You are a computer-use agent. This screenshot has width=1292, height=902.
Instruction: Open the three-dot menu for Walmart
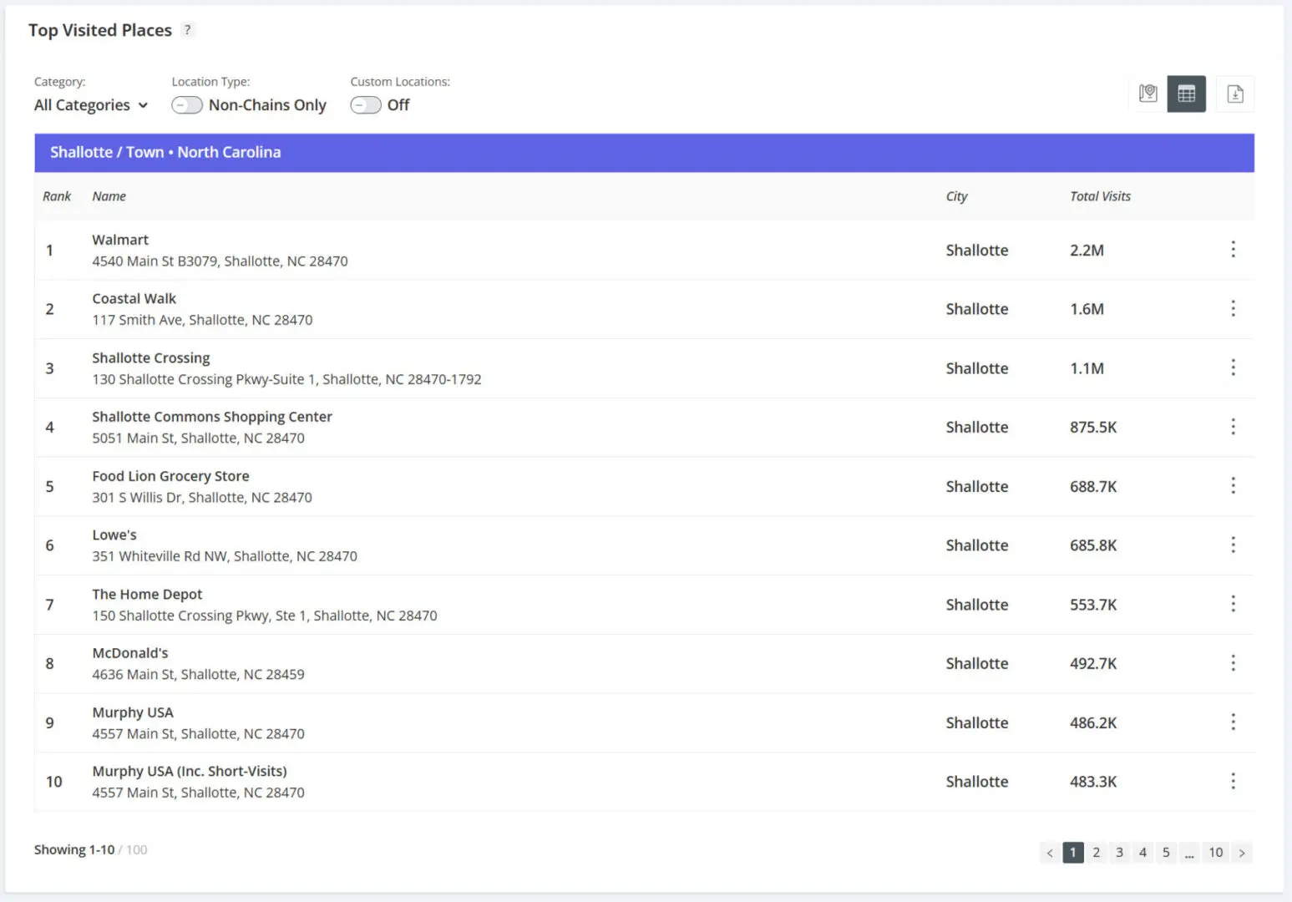point(1233,249)
